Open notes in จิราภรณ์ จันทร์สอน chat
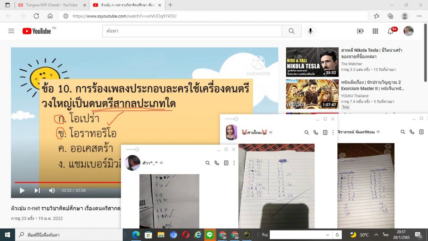 point(421,132)
